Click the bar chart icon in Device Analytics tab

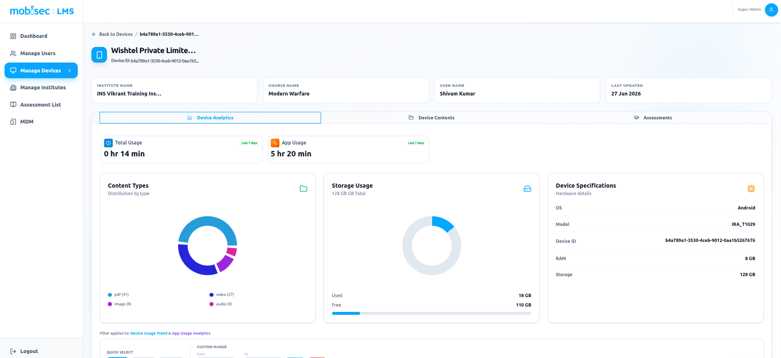[x=190, y=118]
